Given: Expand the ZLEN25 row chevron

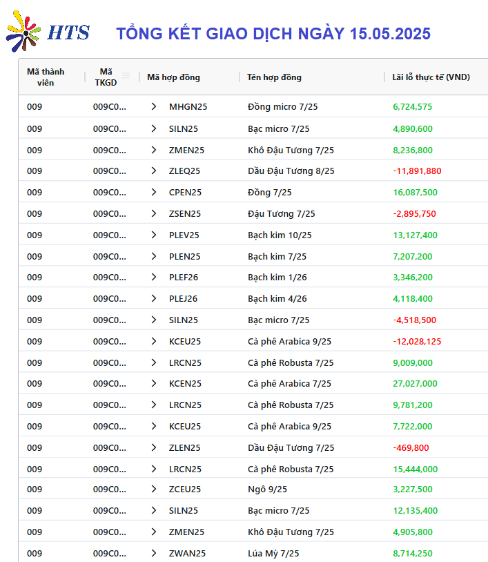Looking at the screenshot, I should [x=154, y=448].
